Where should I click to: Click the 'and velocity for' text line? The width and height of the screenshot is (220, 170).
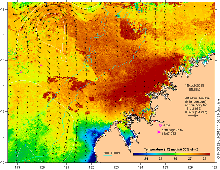[x=196, y=105]
